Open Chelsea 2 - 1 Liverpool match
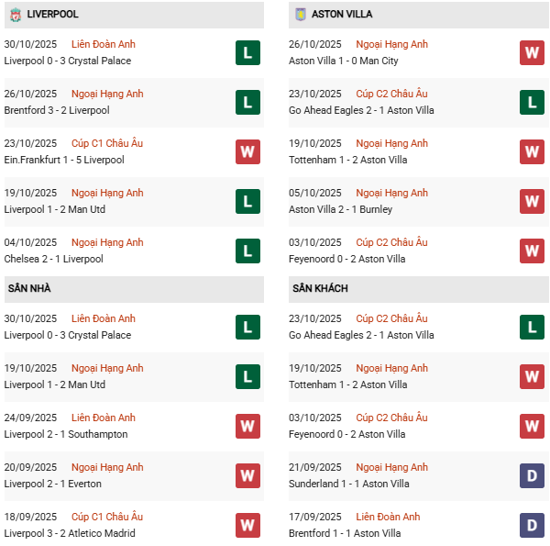550x546 pixels. pos(53,260)
